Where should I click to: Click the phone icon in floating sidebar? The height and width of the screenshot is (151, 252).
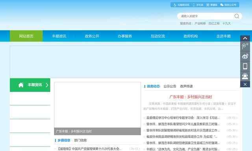[x=245, y=66]
